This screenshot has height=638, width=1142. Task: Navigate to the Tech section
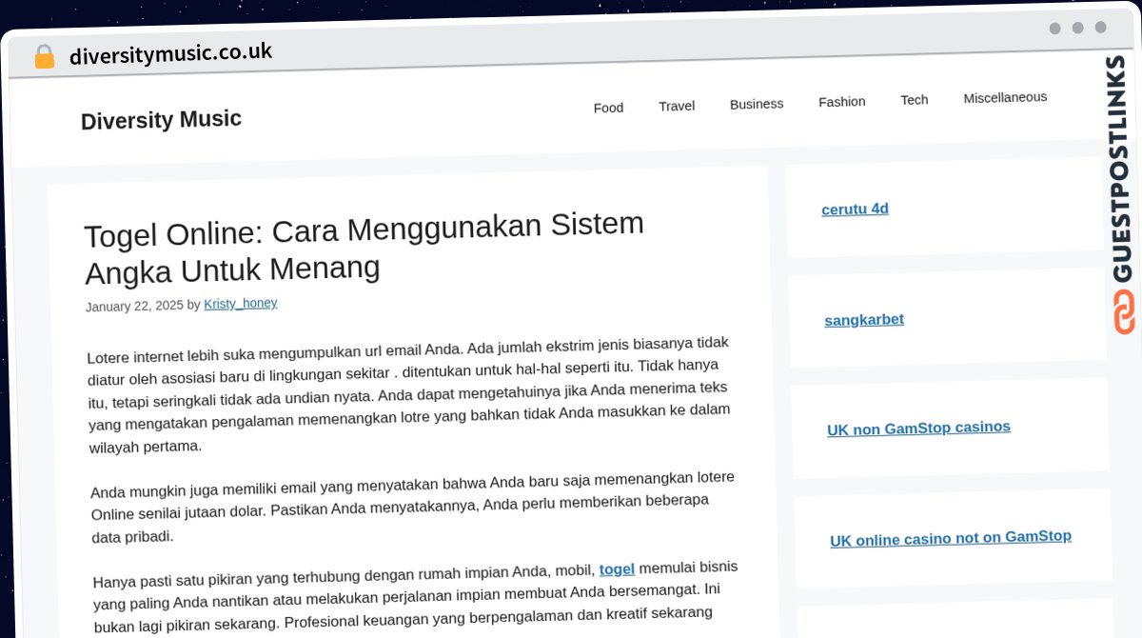914,100
